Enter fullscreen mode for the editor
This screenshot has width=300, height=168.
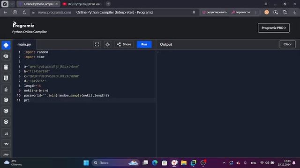click(x=97, y=44)
